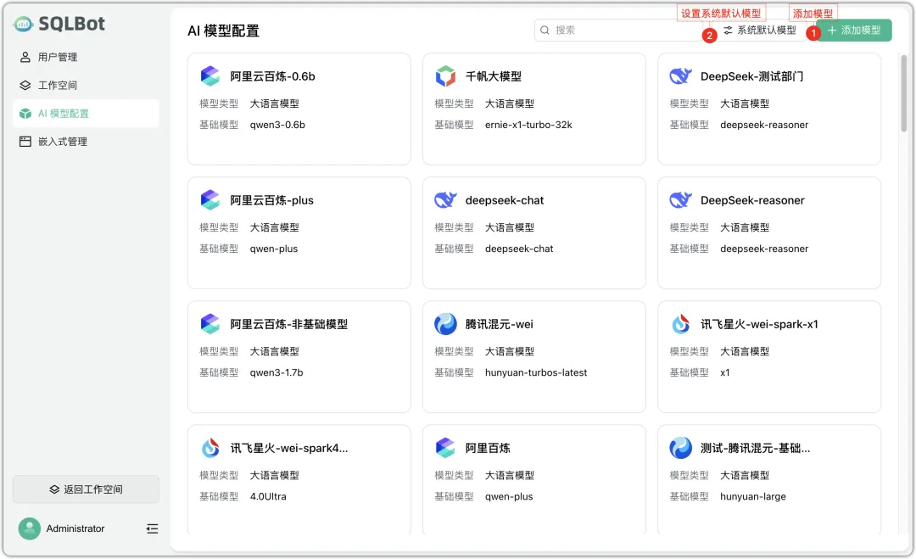Viewport: 916px width, 559px height.
Task: Click the 腾讯混元-wei card title
Action: [500, 324]
